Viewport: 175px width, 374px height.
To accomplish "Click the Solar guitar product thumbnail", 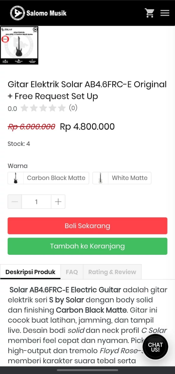I will tap(19, 45).
